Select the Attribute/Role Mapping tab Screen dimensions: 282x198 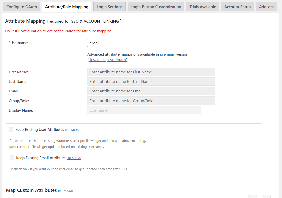pyautogui.click(x=67, y=7)
